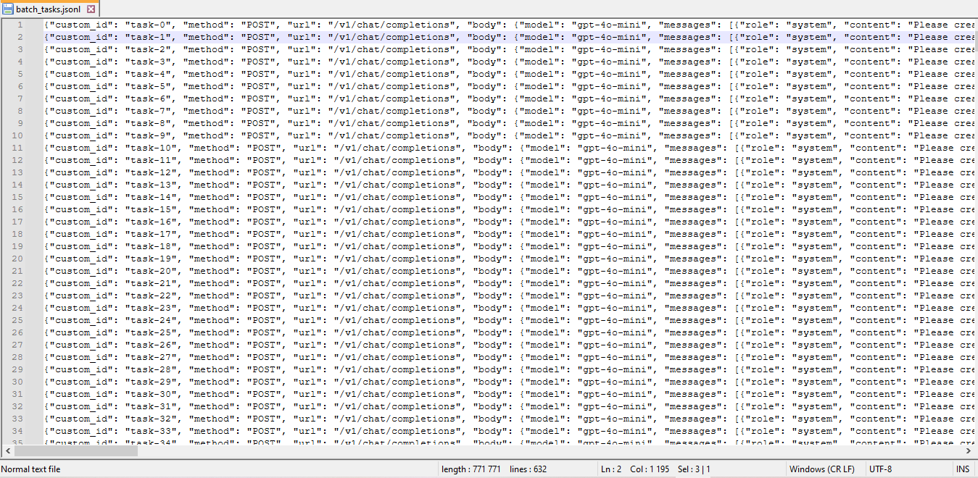Click the save-state disk icon on batch_tasks.jsonl tab
This screenshot has width=978, height=478.
click(9, 9)
